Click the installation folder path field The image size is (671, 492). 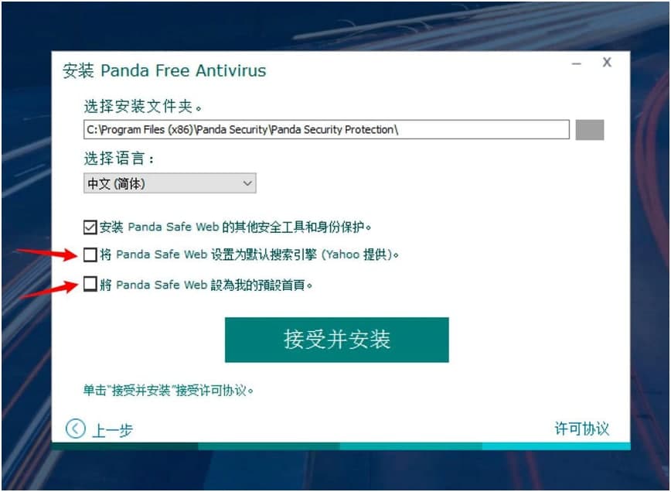325,130
